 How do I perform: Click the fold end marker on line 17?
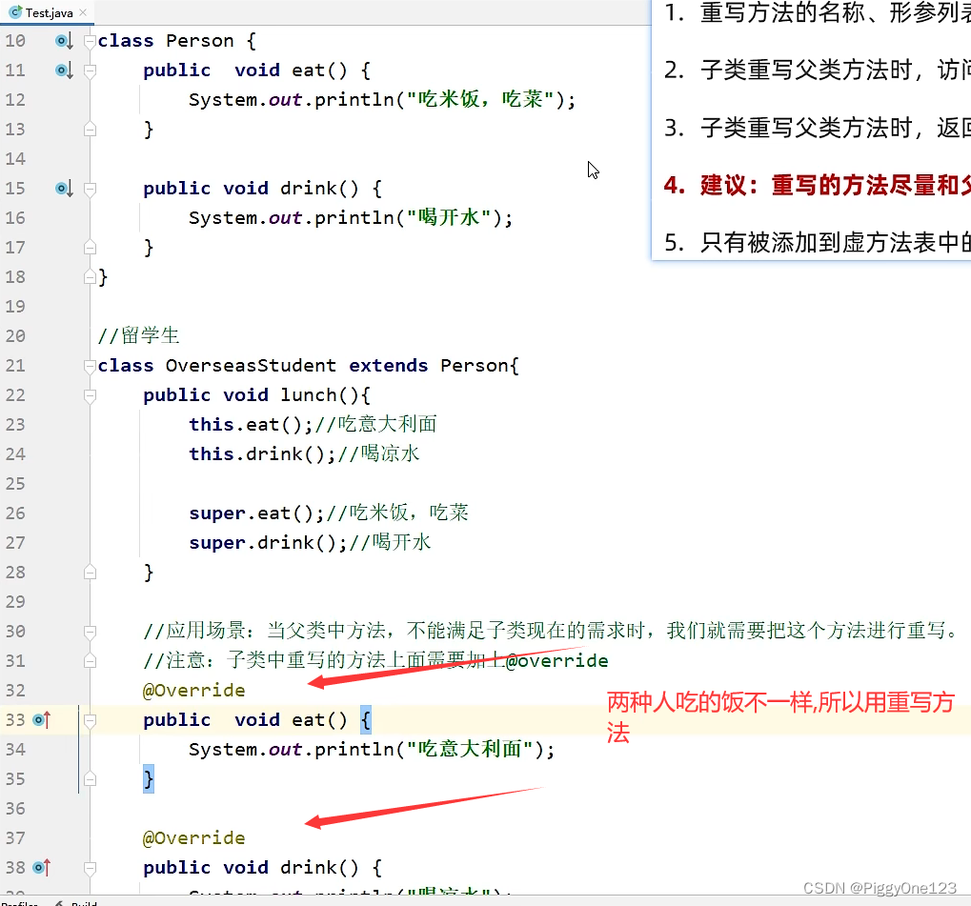click(x=90, y=248)
